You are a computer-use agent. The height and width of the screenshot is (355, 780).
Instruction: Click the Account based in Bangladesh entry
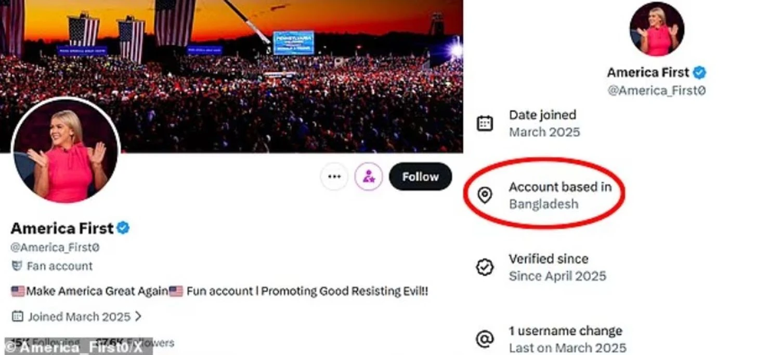pos(560,195)
